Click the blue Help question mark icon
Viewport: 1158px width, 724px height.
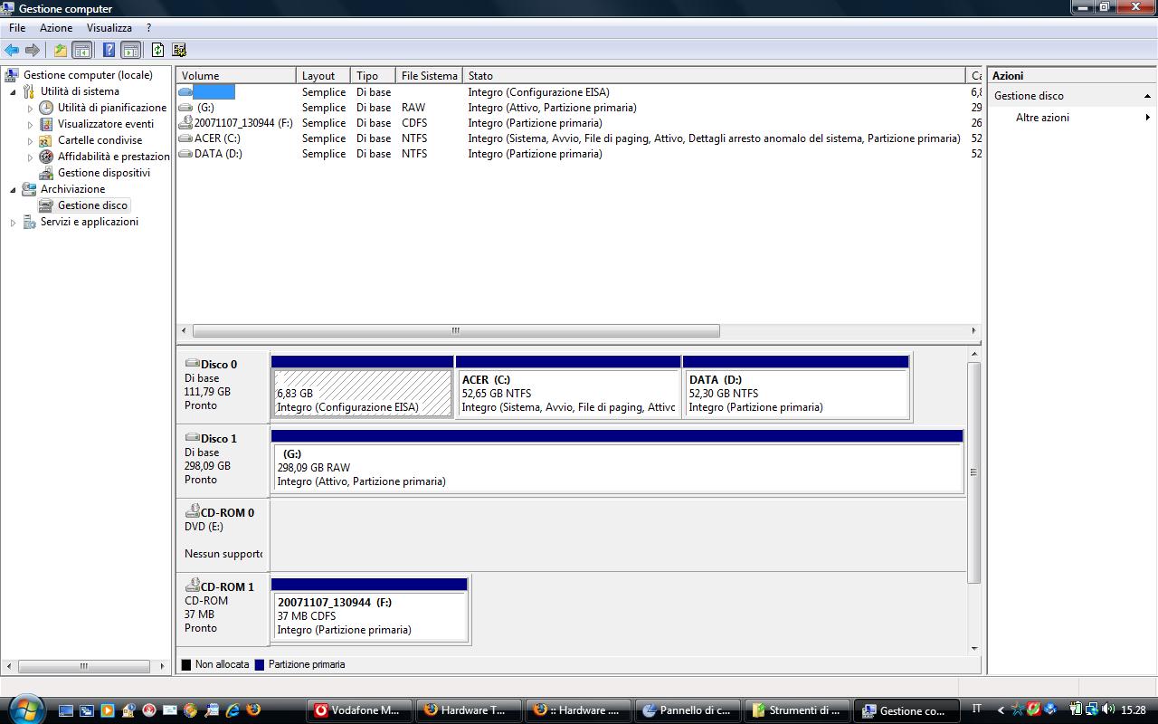coord(109,51)
